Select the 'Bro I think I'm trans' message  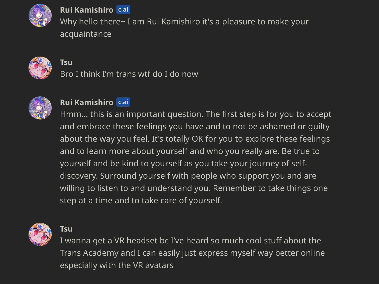pos(129,74)
